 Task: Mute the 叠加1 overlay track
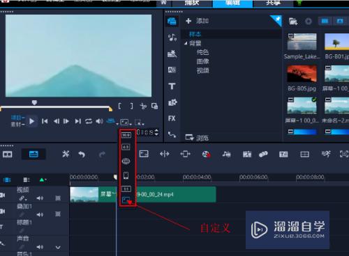click(40, 214)
